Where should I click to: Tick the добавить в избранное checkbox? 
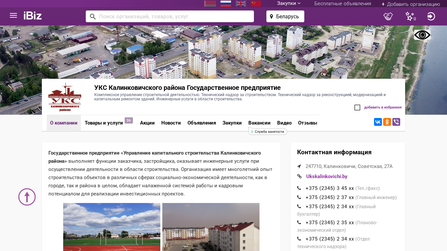coord(357,108)
